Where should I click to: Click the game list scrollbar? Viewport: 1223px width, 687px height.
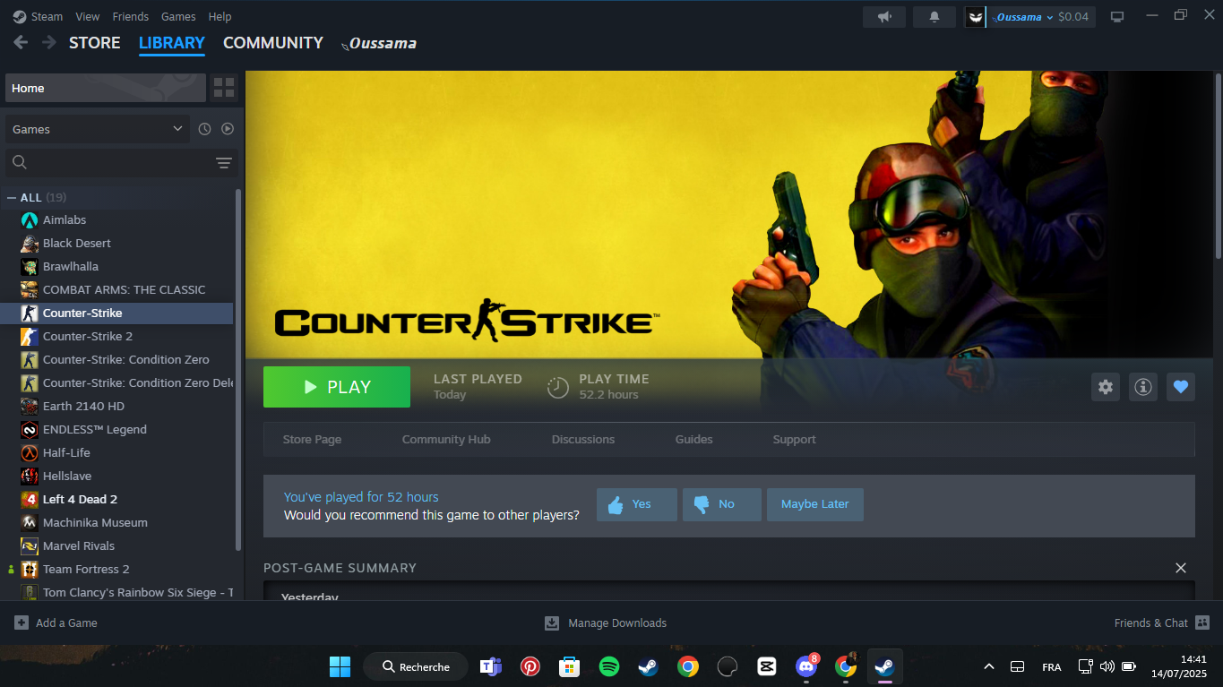click(x=237, y=367)
